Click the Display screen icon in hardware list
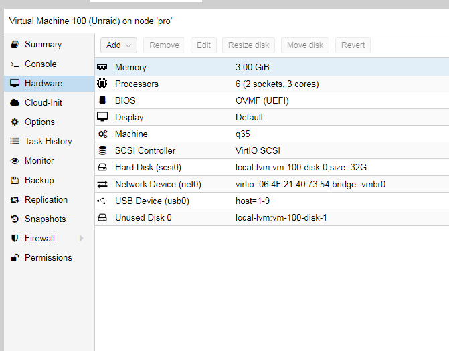Viewport: 449px width, 351px height. (x=102, y=117)
